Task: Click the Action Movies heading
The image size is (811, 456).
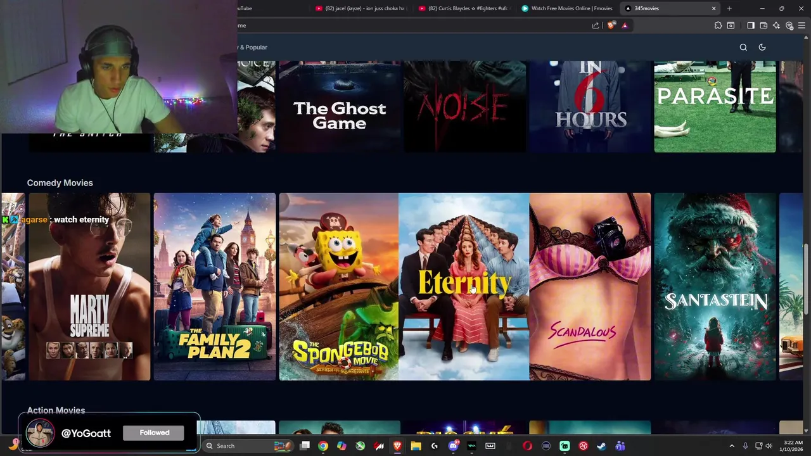Action: [x=56, y=410]
